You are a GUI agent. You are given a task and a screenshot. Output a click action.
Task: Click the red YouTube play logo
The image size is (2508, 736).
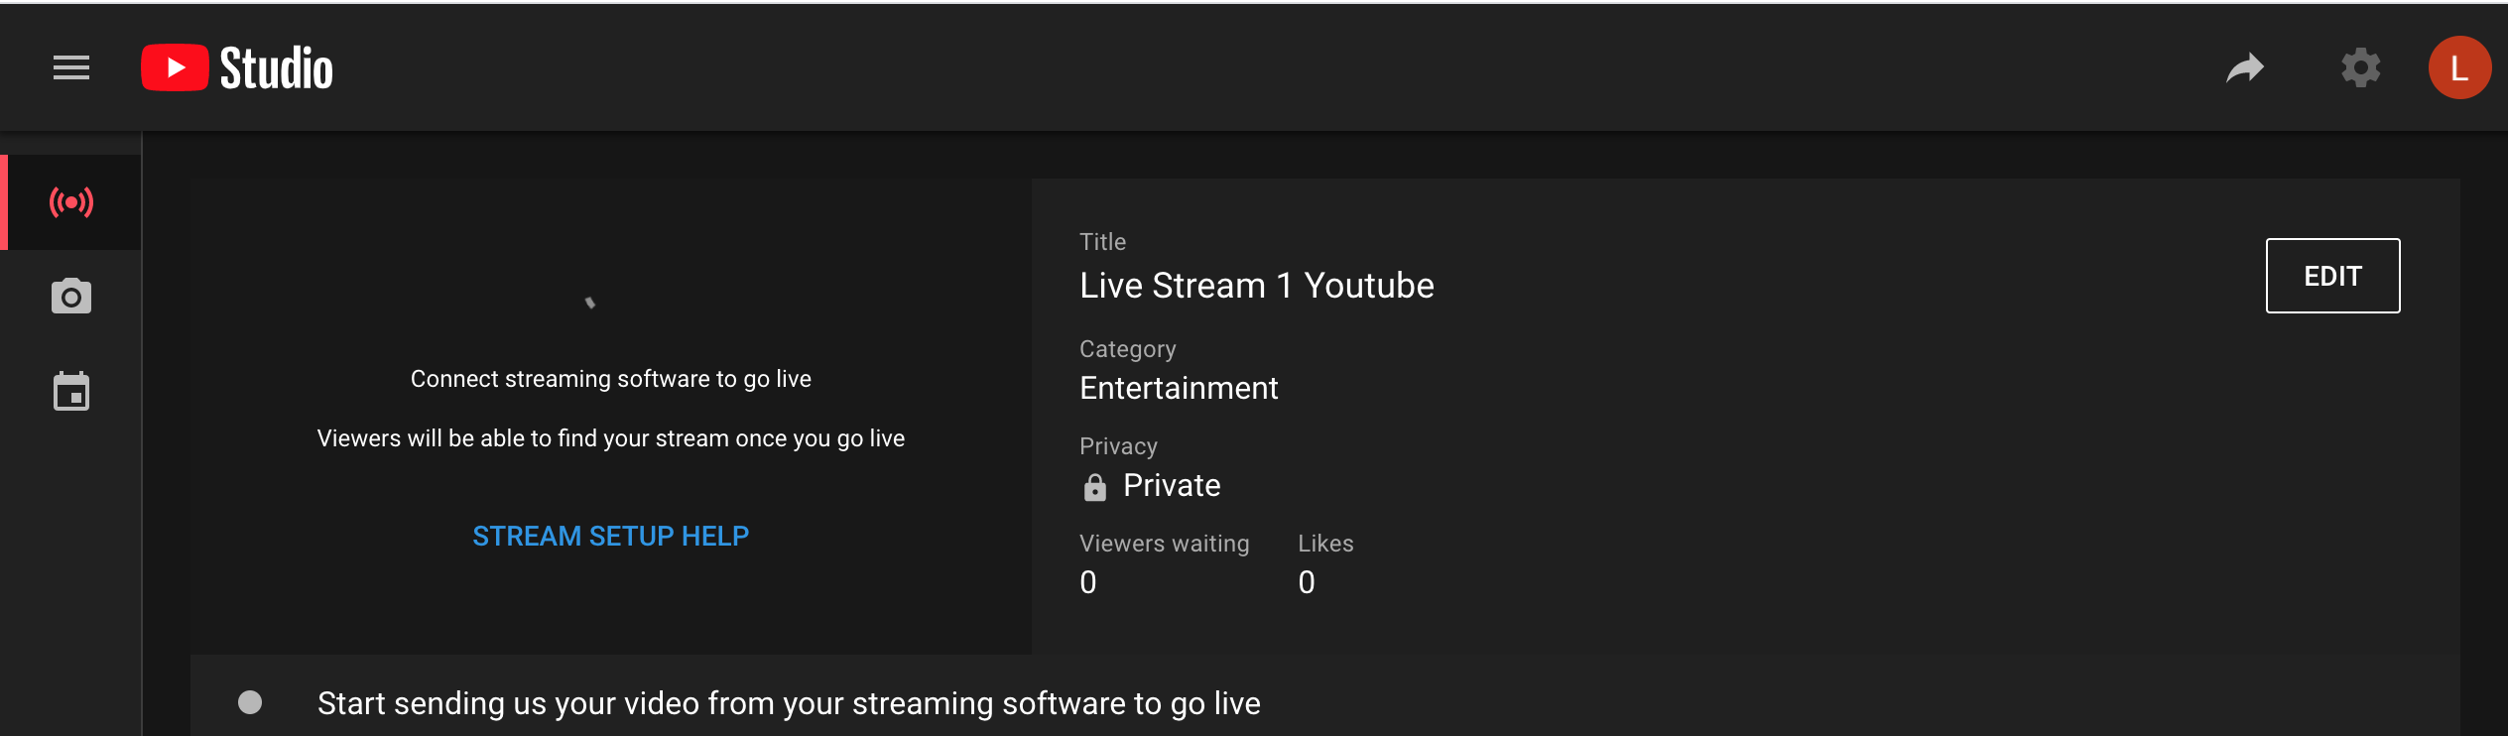pos(175,68)
